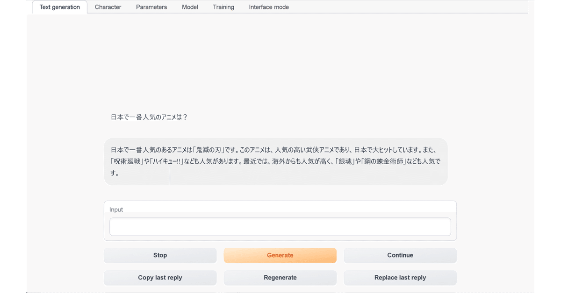Click the Stop button before generating again

coord(160,255)
